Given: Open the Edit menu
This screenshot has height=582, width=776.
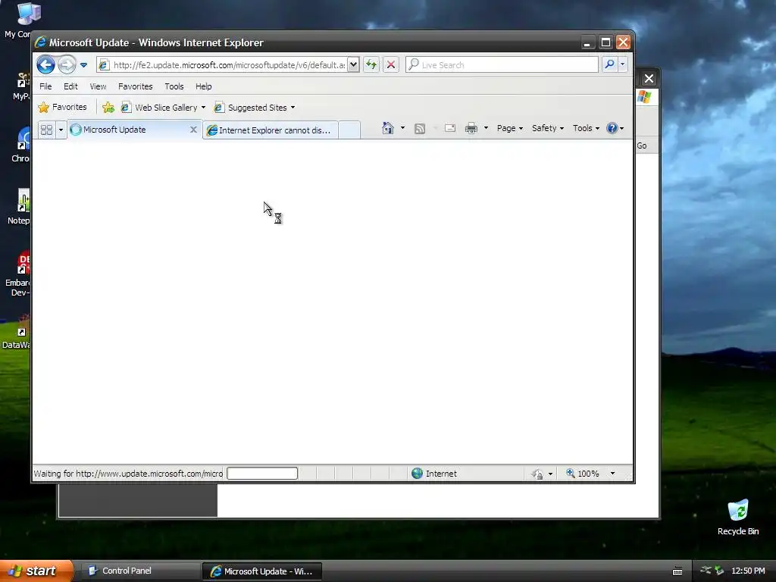Looking at the screenshot, I should [x=70, y=86].
